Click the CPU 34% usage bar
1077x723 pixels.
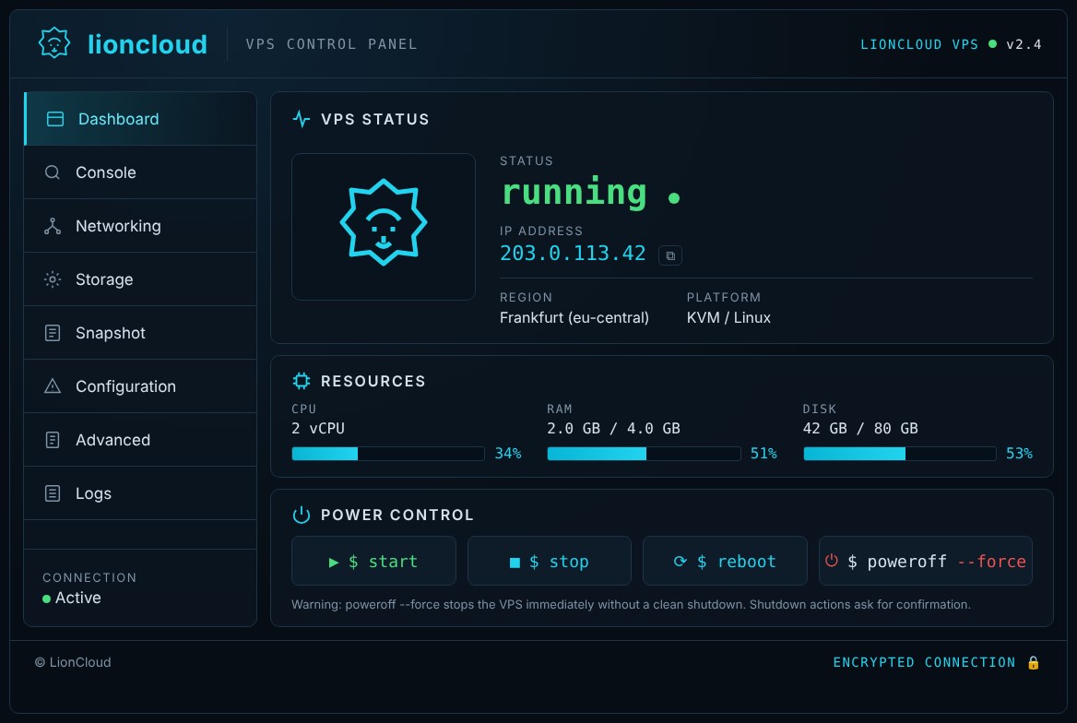coord(388,454)
